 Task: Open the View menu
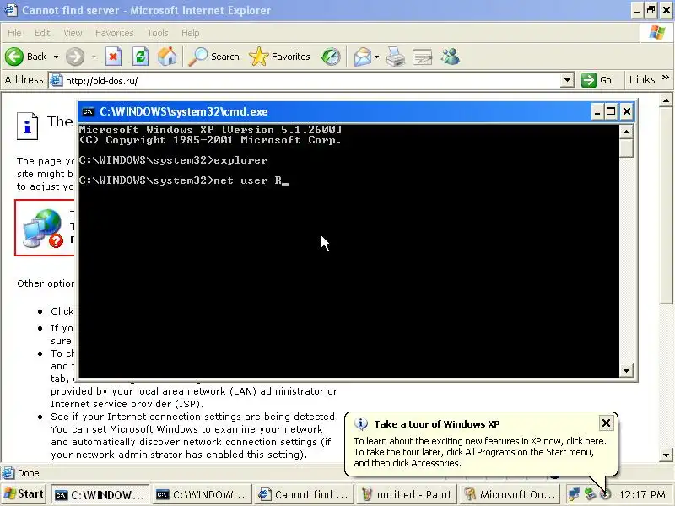coord(73,33)
